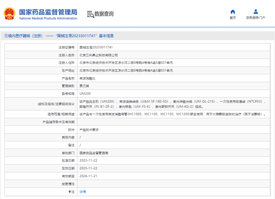The height and width of the screenshot is (199, 275).
Task: Click the 备注 label
Action: pos(71,145)
